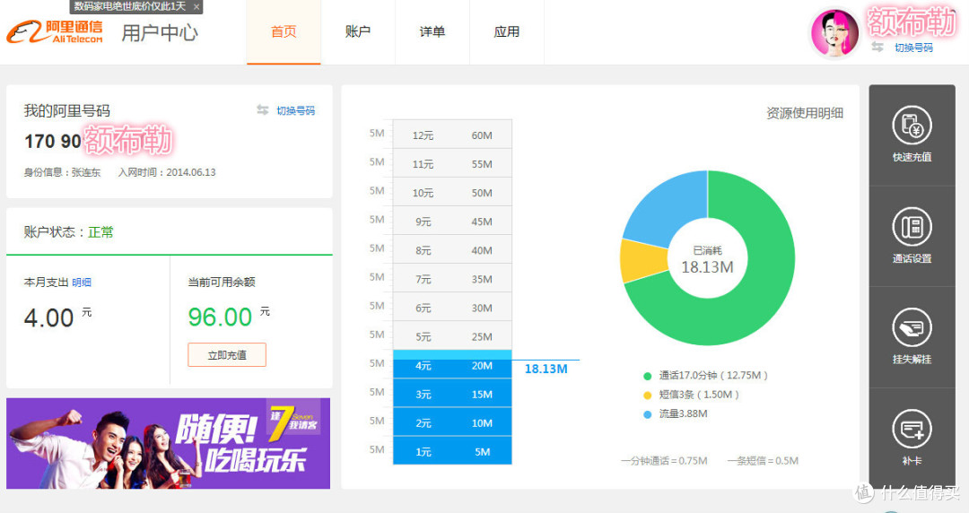The height and width of the screenshot is (513, 969).
Task: Click the green 通话 legend dot
Action: (x=647, y=376)
